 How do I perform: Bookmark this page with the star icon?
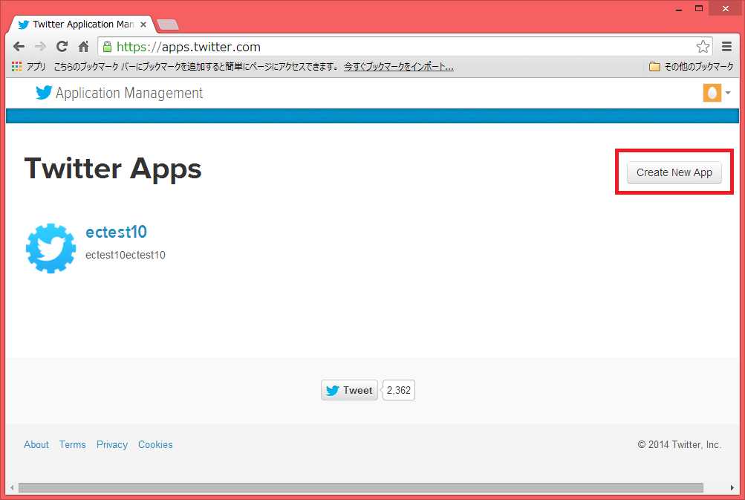point(703,47)
